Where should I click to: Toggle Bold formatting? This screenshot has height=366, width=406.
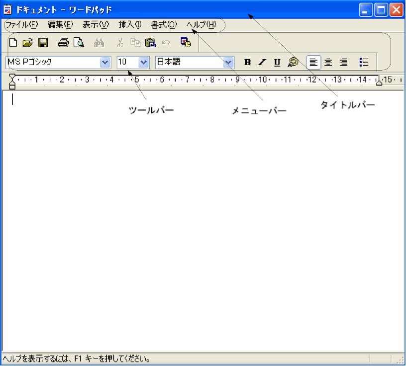[x=247, y=62]
